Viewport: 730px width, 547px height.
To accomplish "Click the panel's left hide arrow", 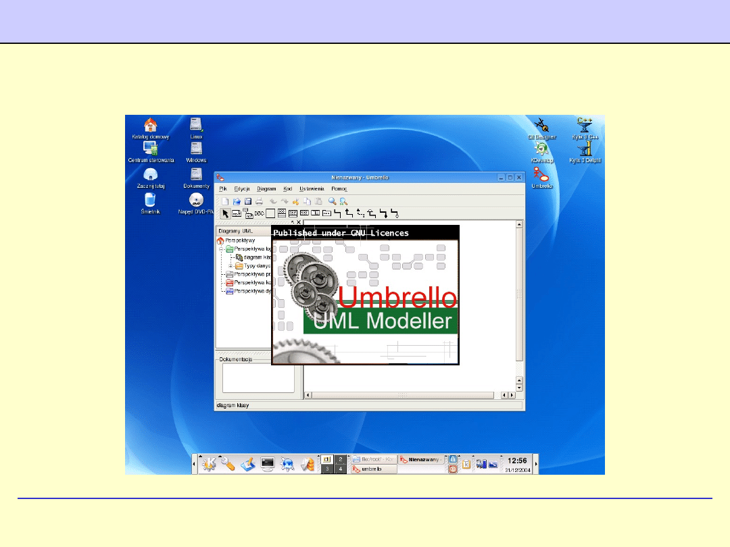I will point(195,465).
